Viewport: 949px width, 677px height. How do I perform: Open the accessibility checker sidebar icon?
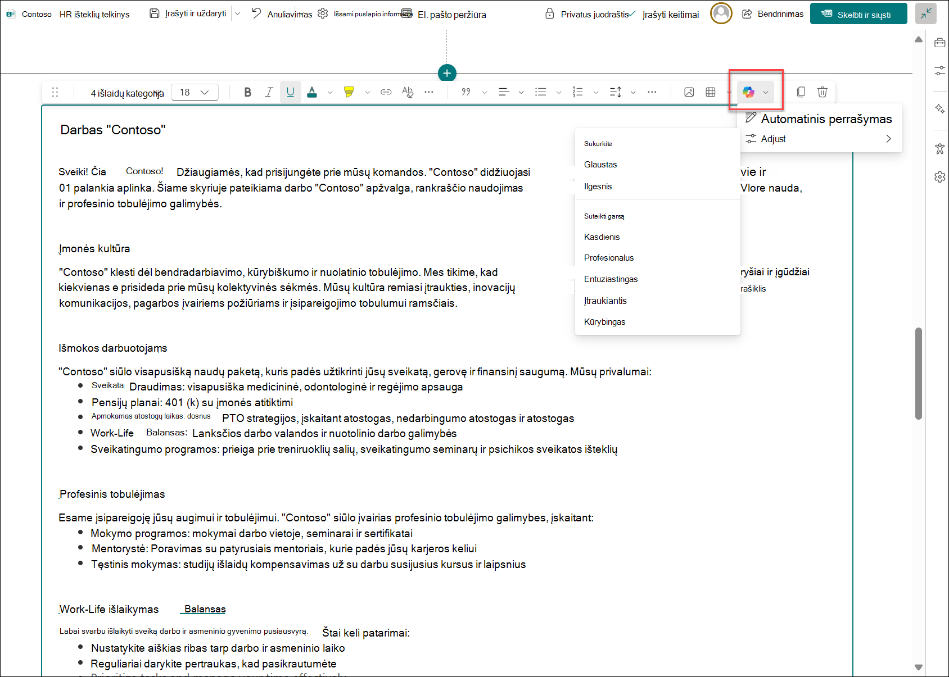point(939,149)
